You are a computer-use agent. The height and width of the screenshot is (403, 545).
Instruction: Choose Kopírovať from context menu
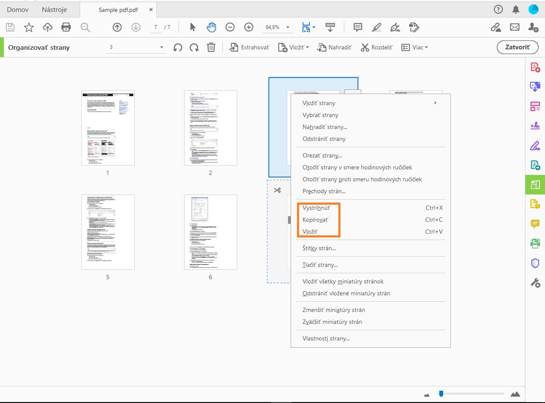(x=315, y=220)
